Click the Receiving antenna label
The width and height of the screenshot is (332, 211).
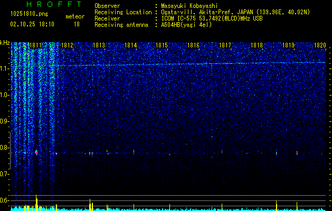point(121,25)
